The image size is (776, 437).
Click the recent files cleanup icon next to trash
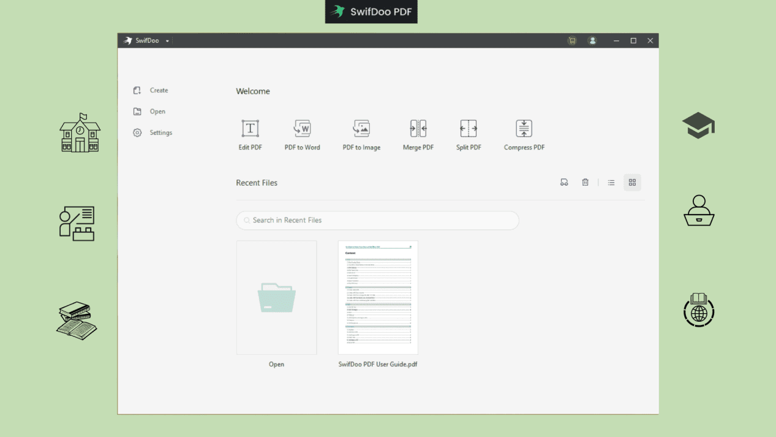564,183
